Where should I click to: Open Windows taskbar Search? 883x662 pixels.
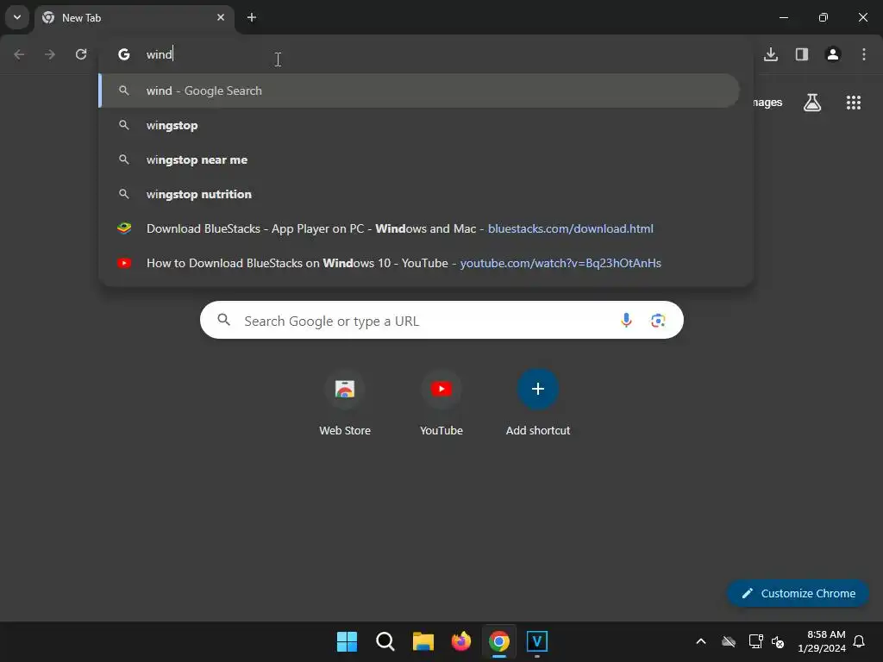385,641
